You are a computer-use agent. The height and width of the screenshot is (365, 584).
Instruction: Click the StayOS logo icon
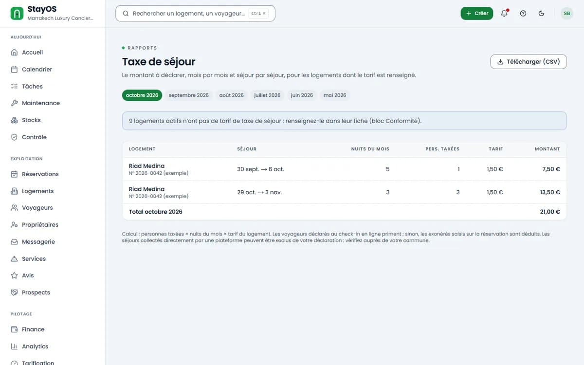17,13
